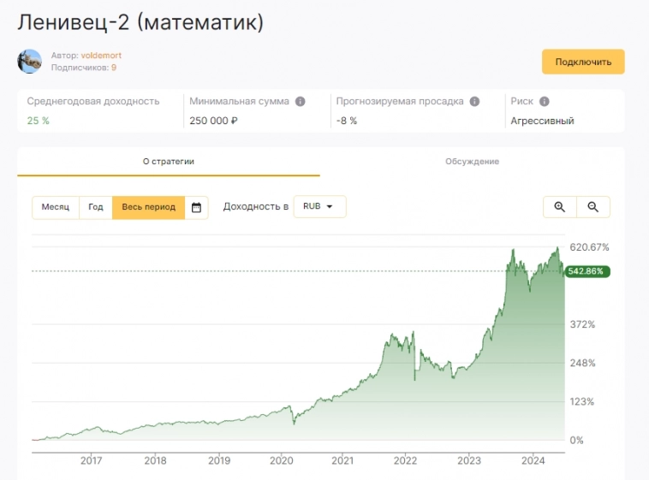This screenshot has width=649, height=480.
Task: Switch to the Обсуждение tab
Action: pyautogui.click(x=472, y=161)
